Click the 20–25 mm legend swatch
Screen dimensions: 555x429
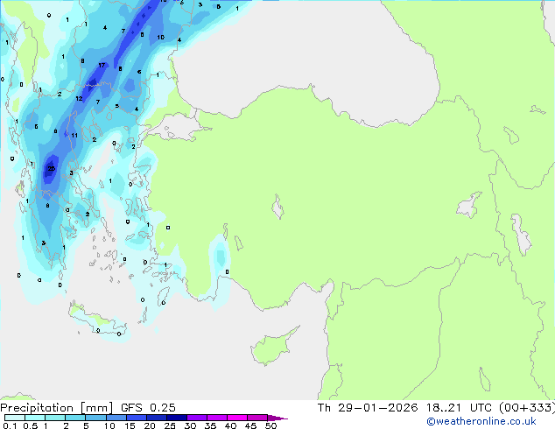point(157,418)
